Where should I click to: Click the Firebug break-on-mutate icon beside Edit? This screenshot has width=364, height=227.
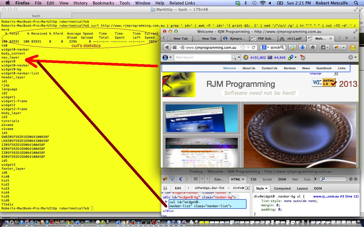pyautogui.click(x=165, y=188)
